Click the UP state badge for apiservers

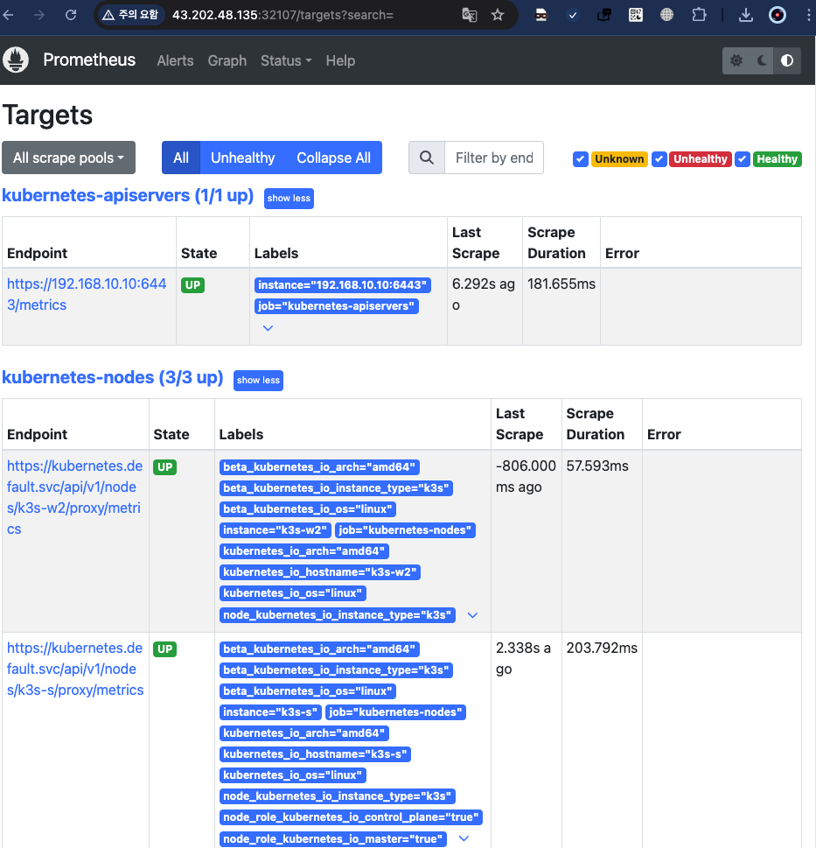[192, 285]
